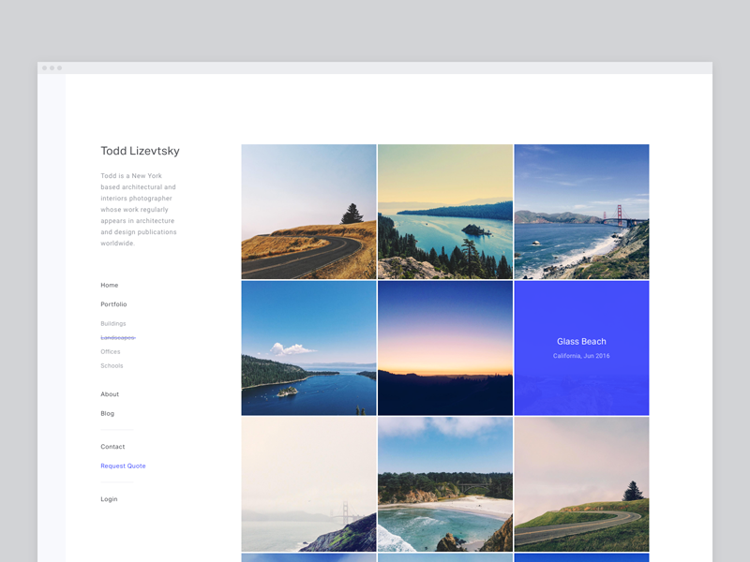Open the Portfolio section
Viewport: 750px width, 562px height.
(113, 304)
